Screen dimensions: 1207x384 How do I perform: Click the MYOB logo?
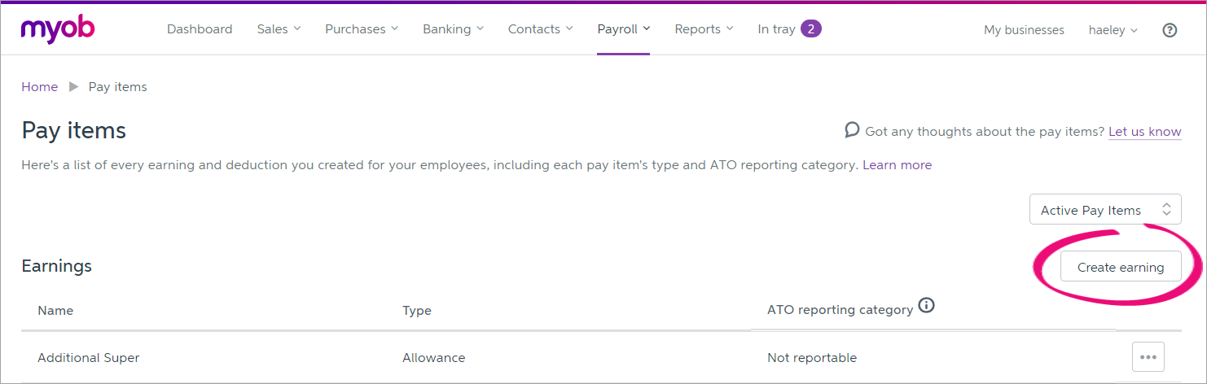tap(58, 30)
